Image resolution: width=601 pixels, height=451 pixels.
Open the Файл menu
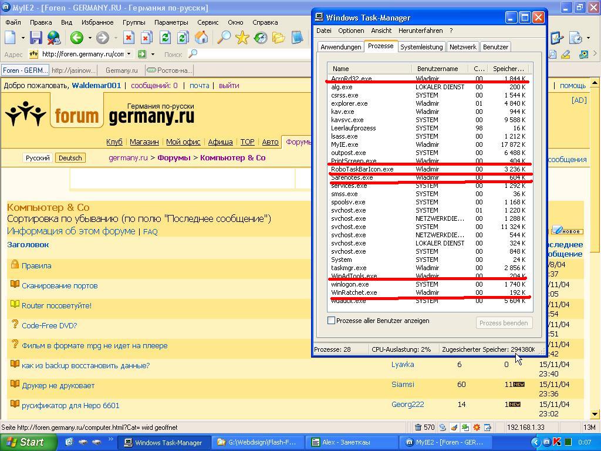[x=13, y=22]
